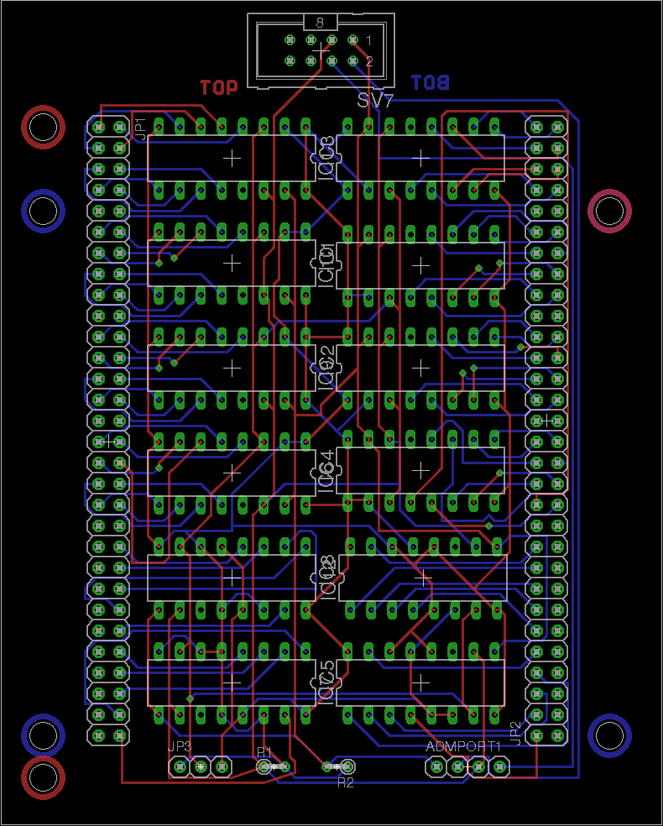Click the number 8 on the SV7 connector
The height and width of the screenshot is (826, 663).
click(320, 22)
